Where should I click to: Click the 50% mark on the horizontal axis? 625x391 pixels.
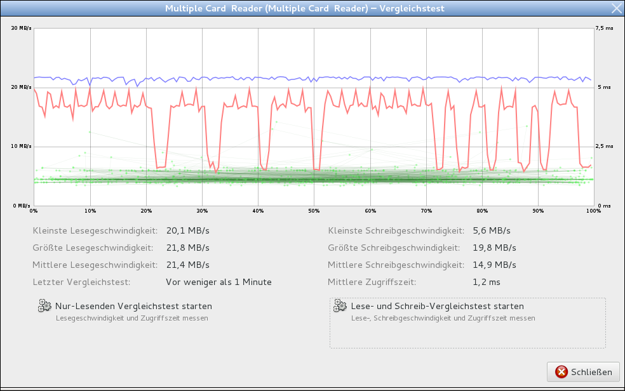point(314,211)
